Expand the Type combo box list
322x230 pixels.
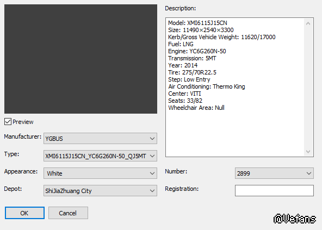tap(100, 156)
